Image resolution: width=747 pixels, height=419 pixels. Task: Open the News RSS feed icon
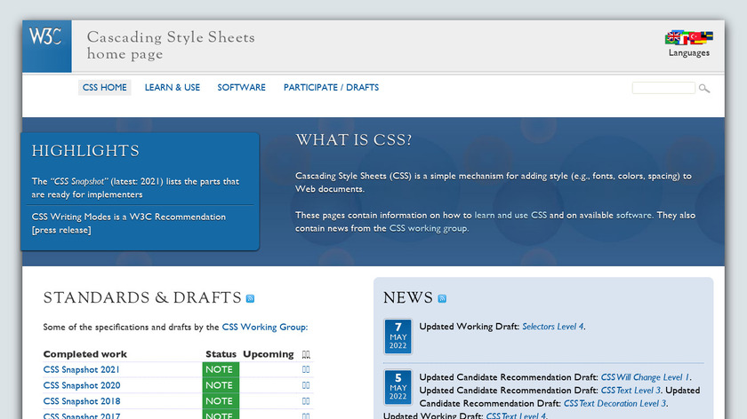pyautogui.click(x=442, y=298)
